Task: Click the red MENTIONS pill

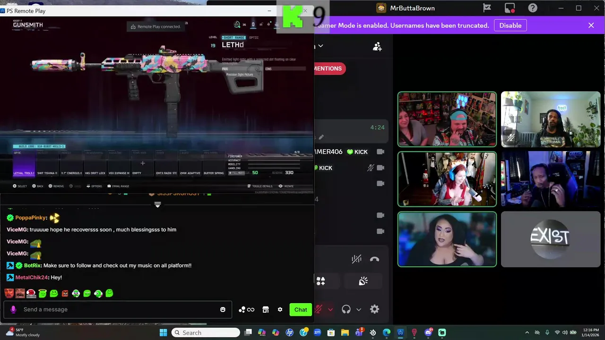Action: [x=330, y=68]
